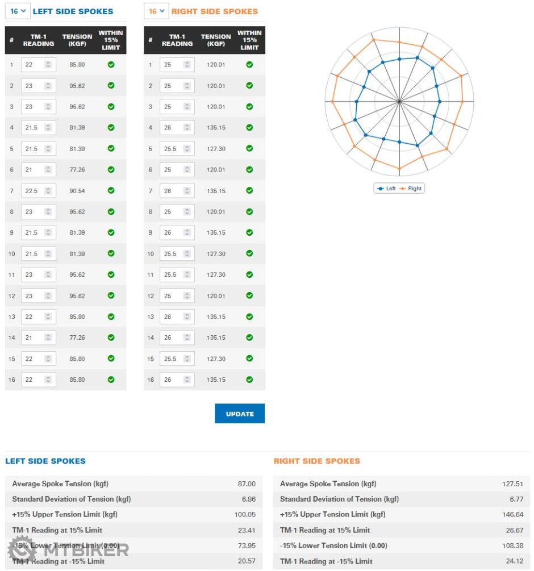The image size is (534, 571).
Task: Click the green checkmark for right spoke 8
Action: (249, 212)
